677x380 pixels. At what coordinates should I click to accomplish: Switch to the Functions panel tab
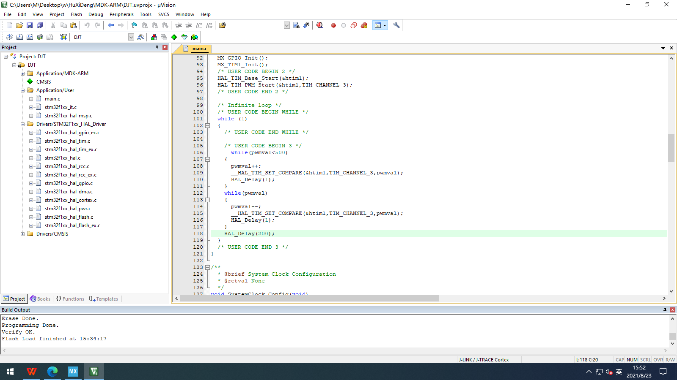[x=70, y=299]
